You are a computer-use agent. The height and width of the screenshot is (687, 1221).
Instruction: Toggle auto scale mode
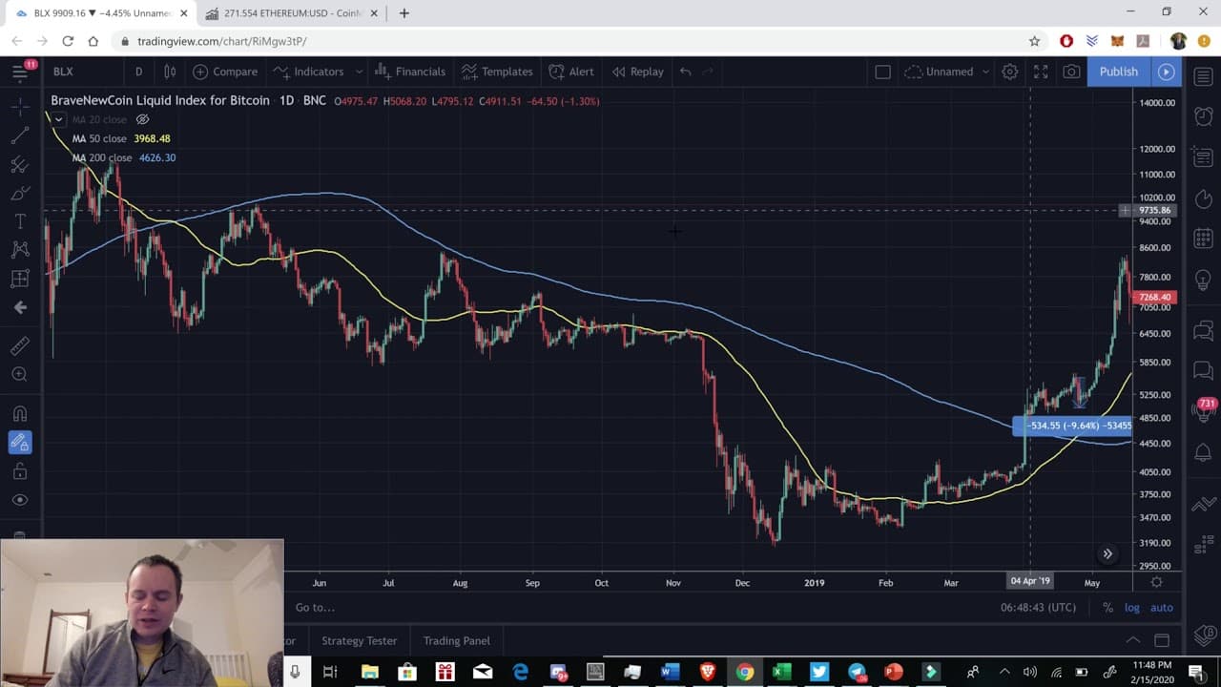tap(1162, 608)
